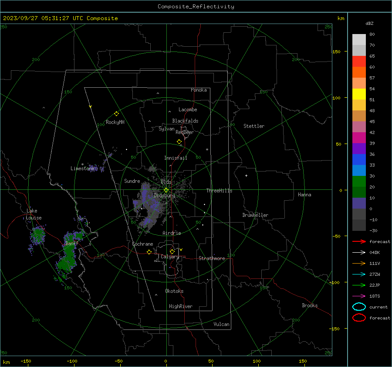Click the Limestone label

(x=82, y=168)
